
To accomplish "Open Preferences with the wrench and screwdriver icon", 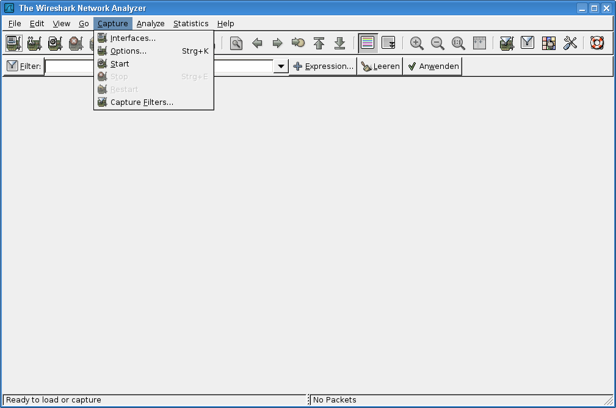I will click(570, 43).
